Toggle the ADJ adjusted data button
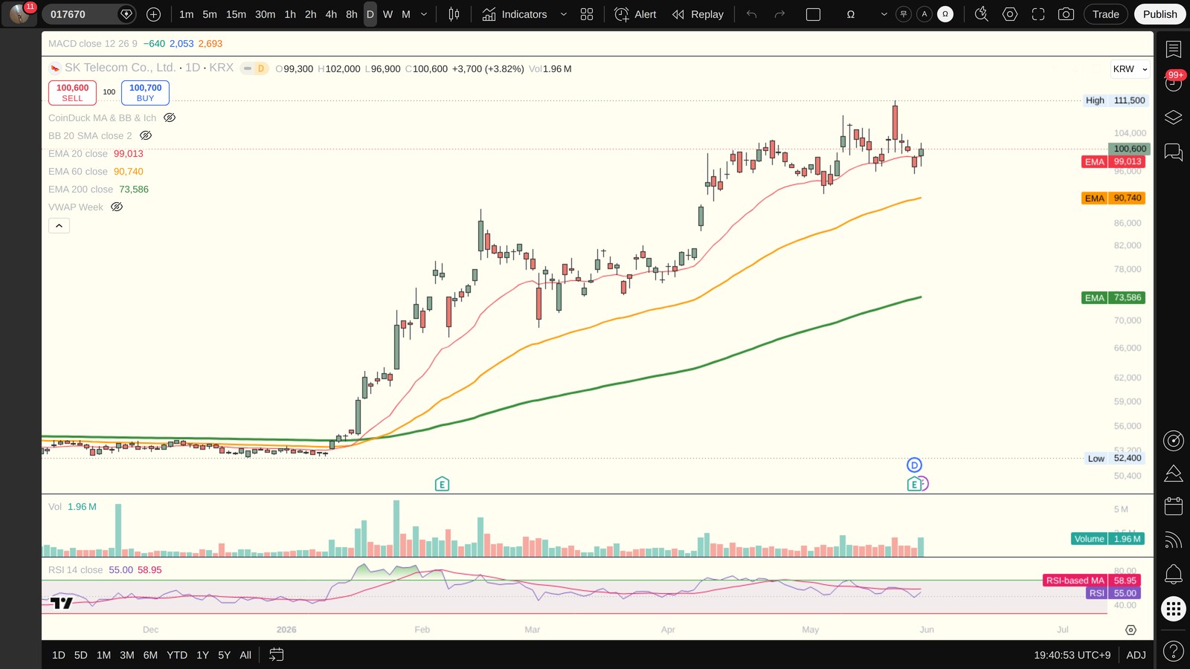1190x669 pixels. coord(1136,655)
